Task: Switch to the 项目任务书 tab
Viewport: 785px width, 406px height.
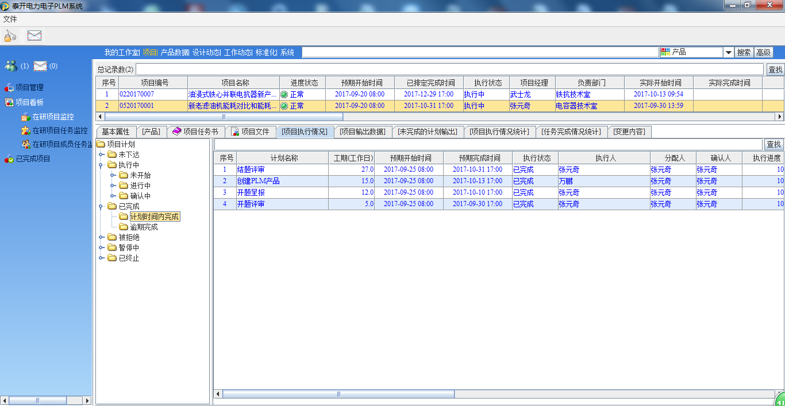Action: click(195, 132)
